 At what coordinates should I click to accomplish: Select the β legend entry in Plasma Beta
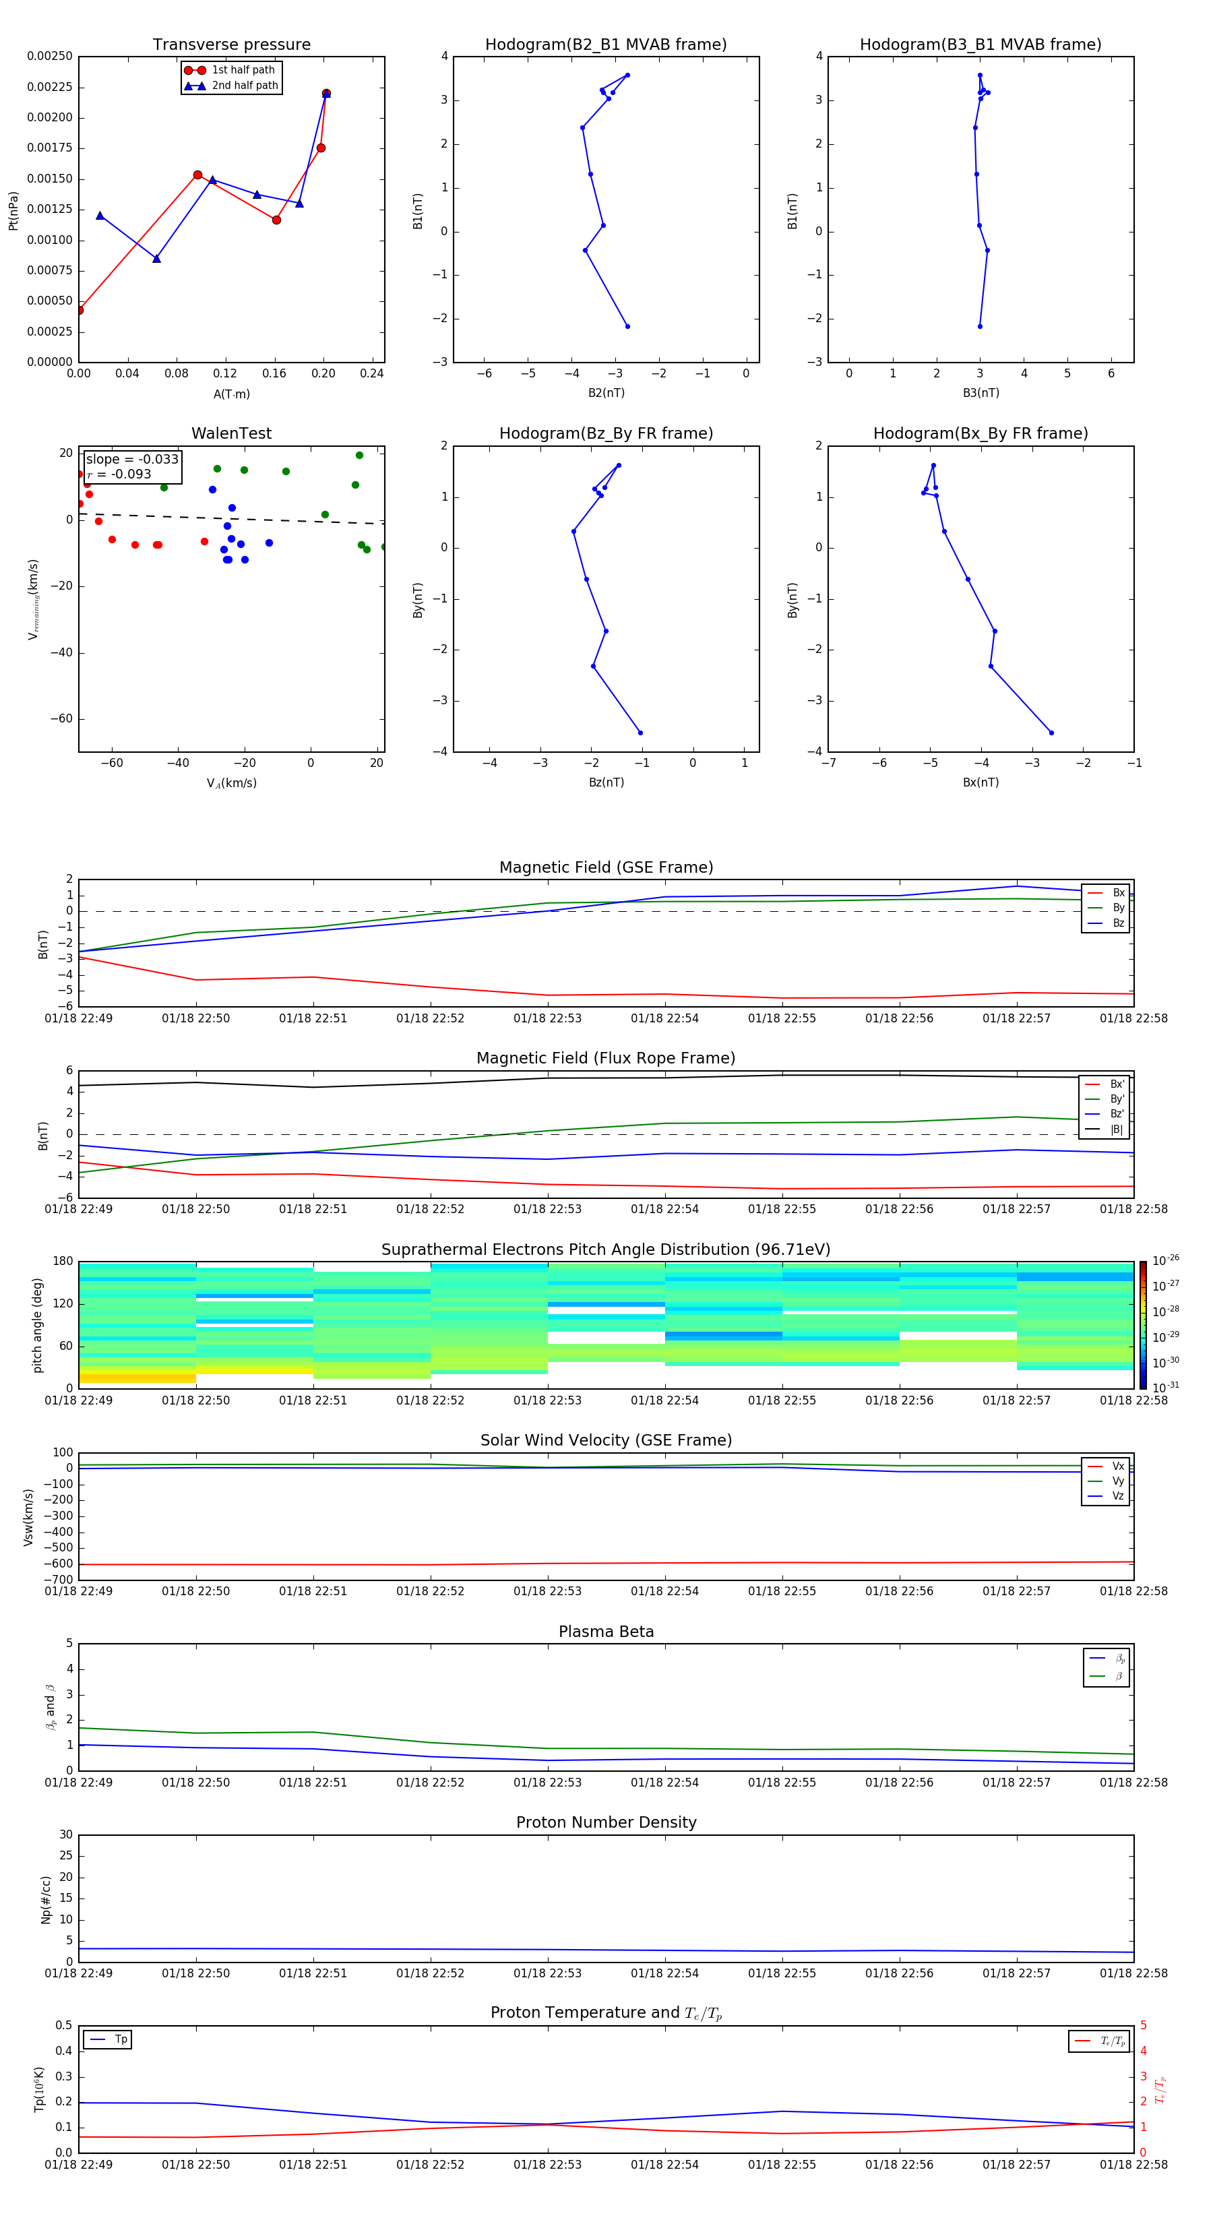click(x=1107, y=1676)
